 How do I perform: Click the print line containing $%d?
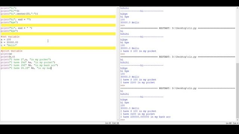pos(28,63)
